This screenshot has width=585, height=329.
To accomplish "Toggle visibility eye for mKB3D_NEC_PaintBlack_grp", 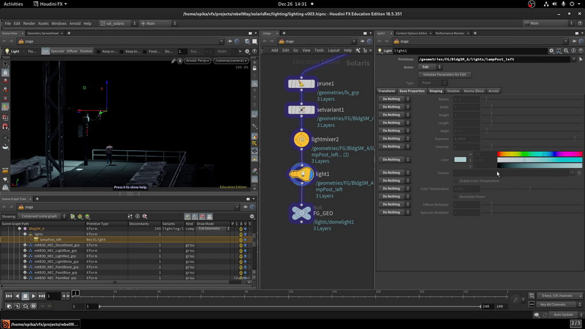I will coord(245,267).
